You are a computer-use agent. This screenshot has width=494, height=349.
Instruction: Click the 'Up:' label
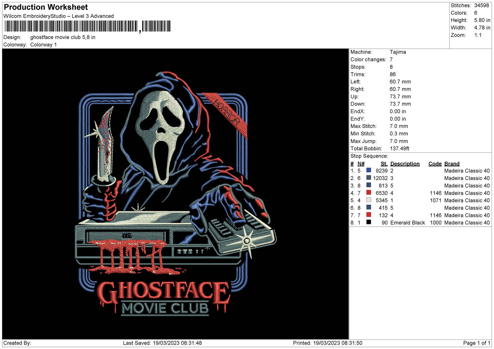click(x=355, y=97)
